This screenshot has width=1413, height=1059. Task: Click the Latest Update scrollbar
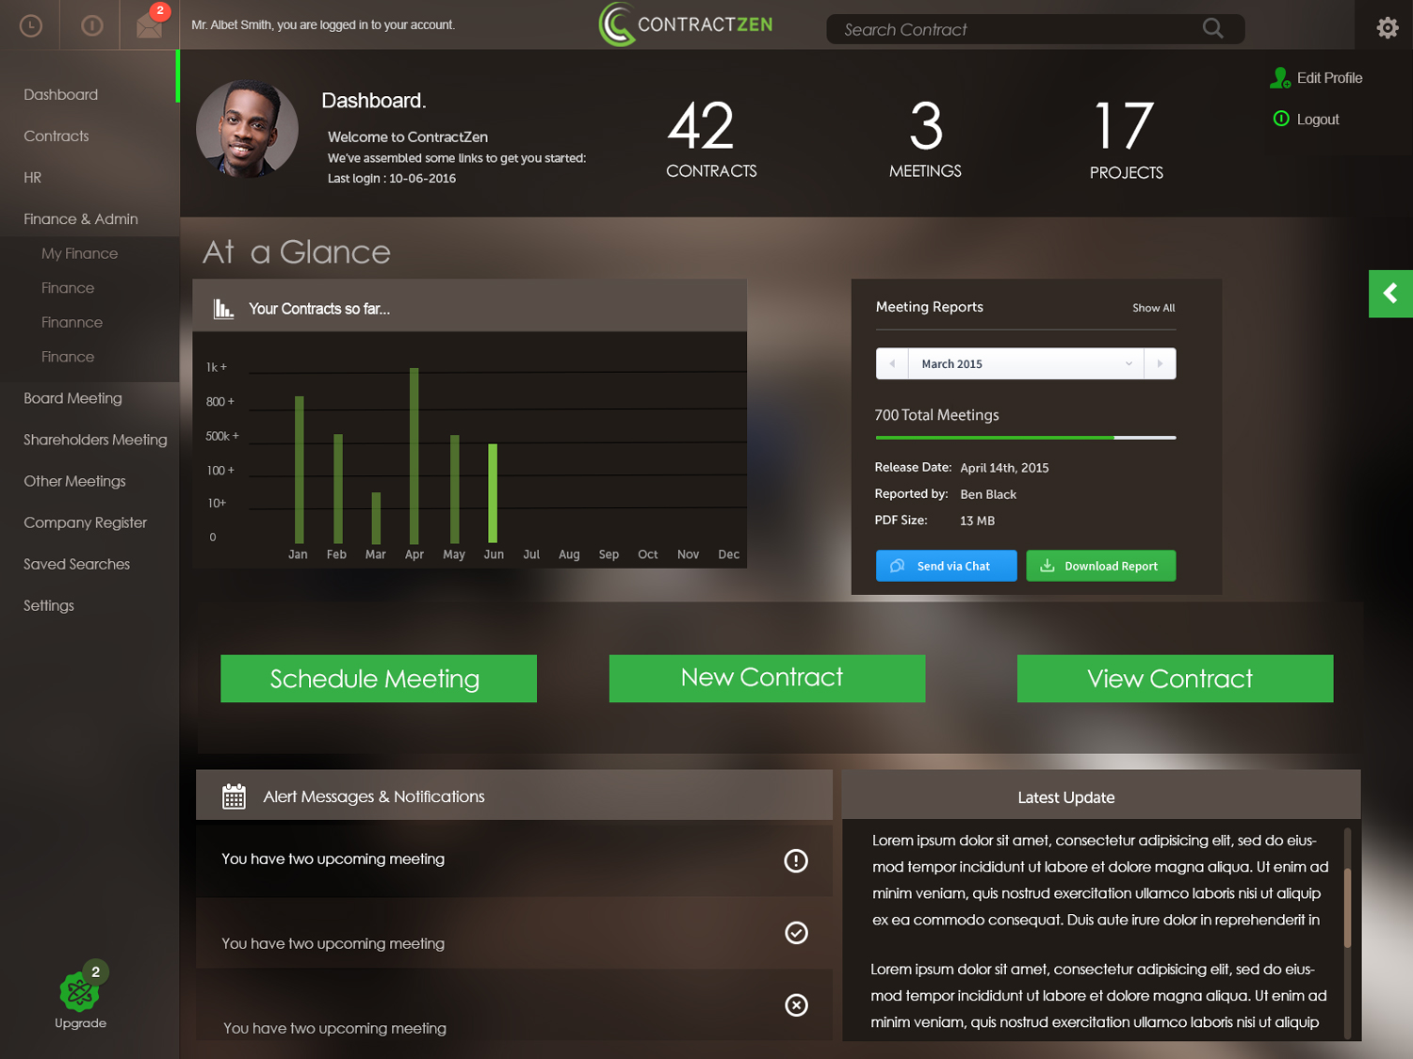pos(1347,907)
